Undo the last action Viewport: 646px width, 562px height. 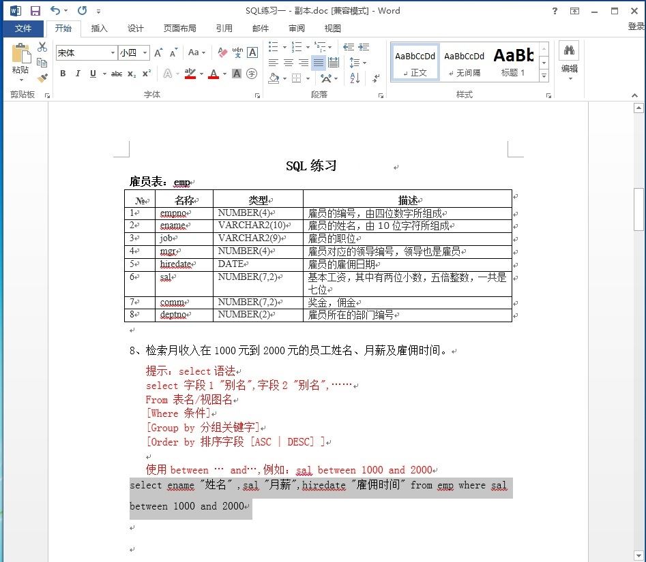coord(55,11)
